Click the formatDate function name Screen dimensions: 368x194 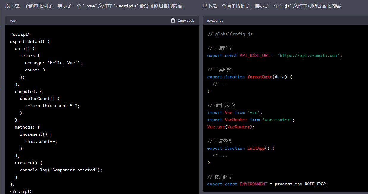260,77
